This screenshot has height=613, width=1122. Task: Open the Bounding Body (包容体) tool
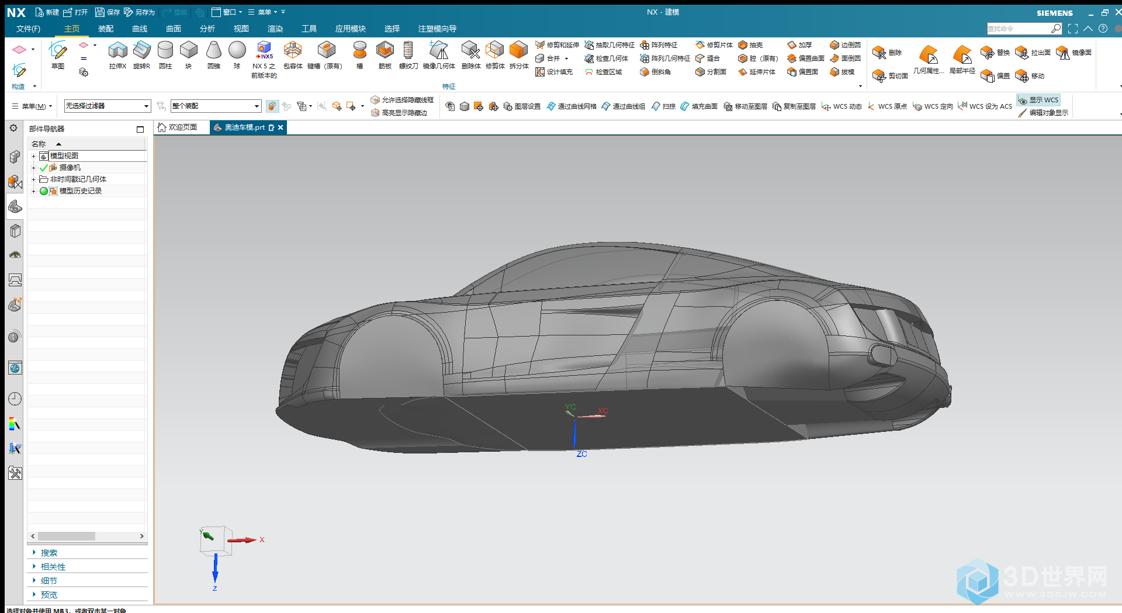click(x=293, y=54)
